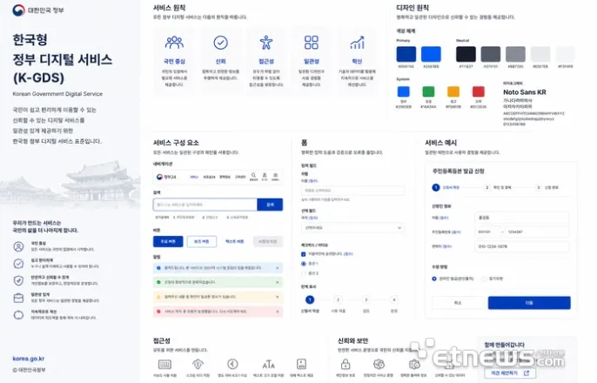
Task: Click the name field in 신청인 정보
Action: [x=521, y=218]
